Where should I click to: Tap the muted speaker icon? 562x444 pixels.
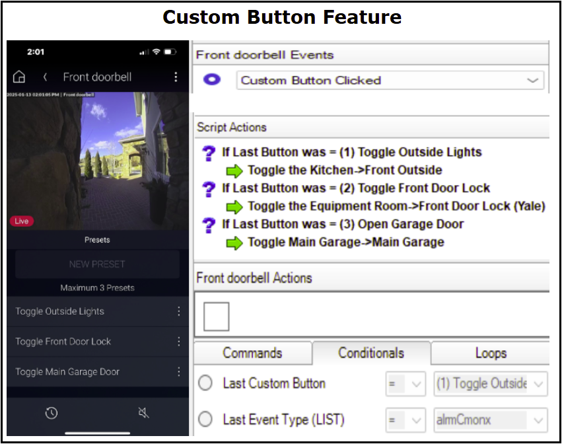(143, 413)
